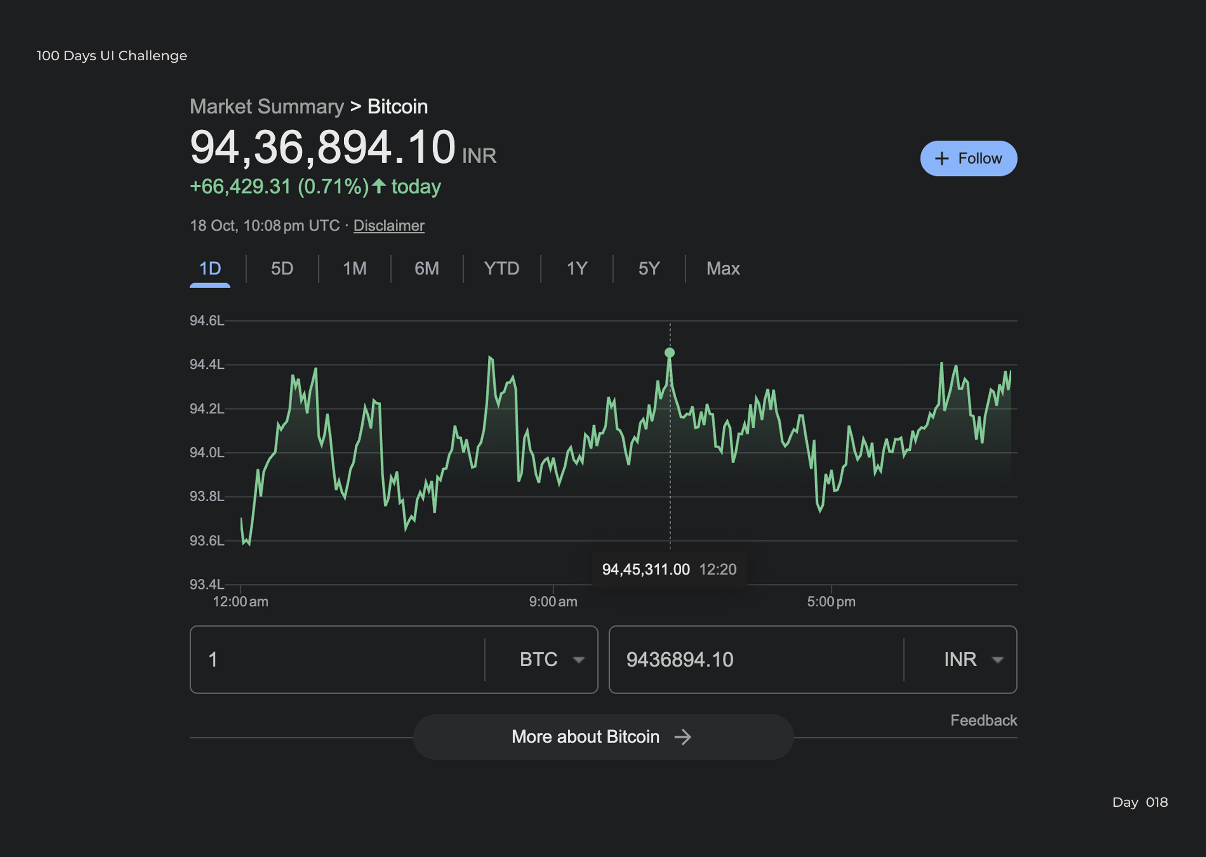Switch to the 6M tab
1206x857 pixels.
click(427, 269)
